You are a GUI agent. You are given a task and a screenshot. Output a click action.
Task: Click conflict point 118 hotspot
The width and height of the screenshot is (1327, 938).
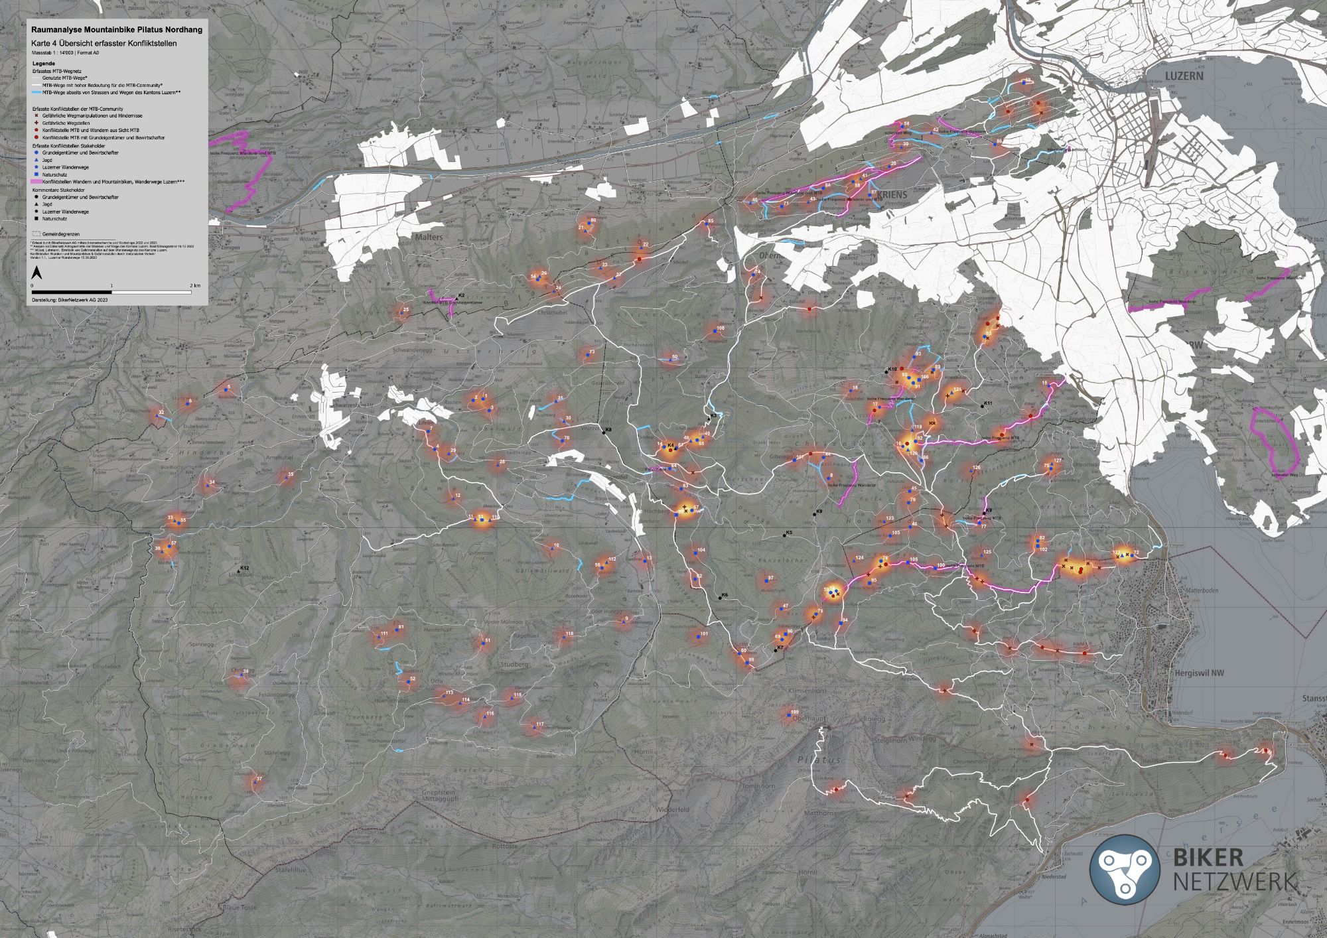[564, 638]
